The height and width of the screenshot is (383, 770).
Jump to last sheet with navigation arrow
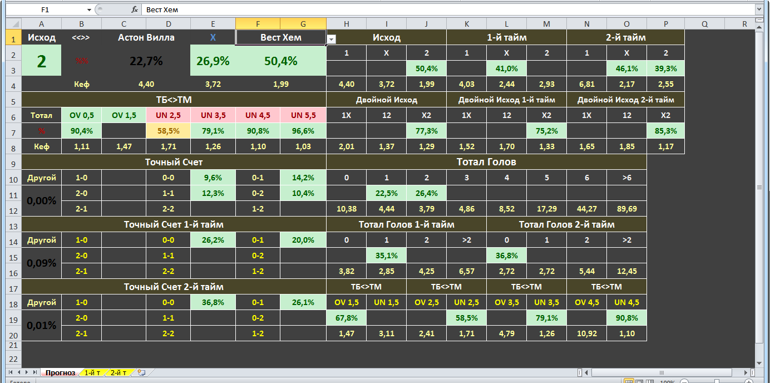pyautogui.click(x=34, y=372)
